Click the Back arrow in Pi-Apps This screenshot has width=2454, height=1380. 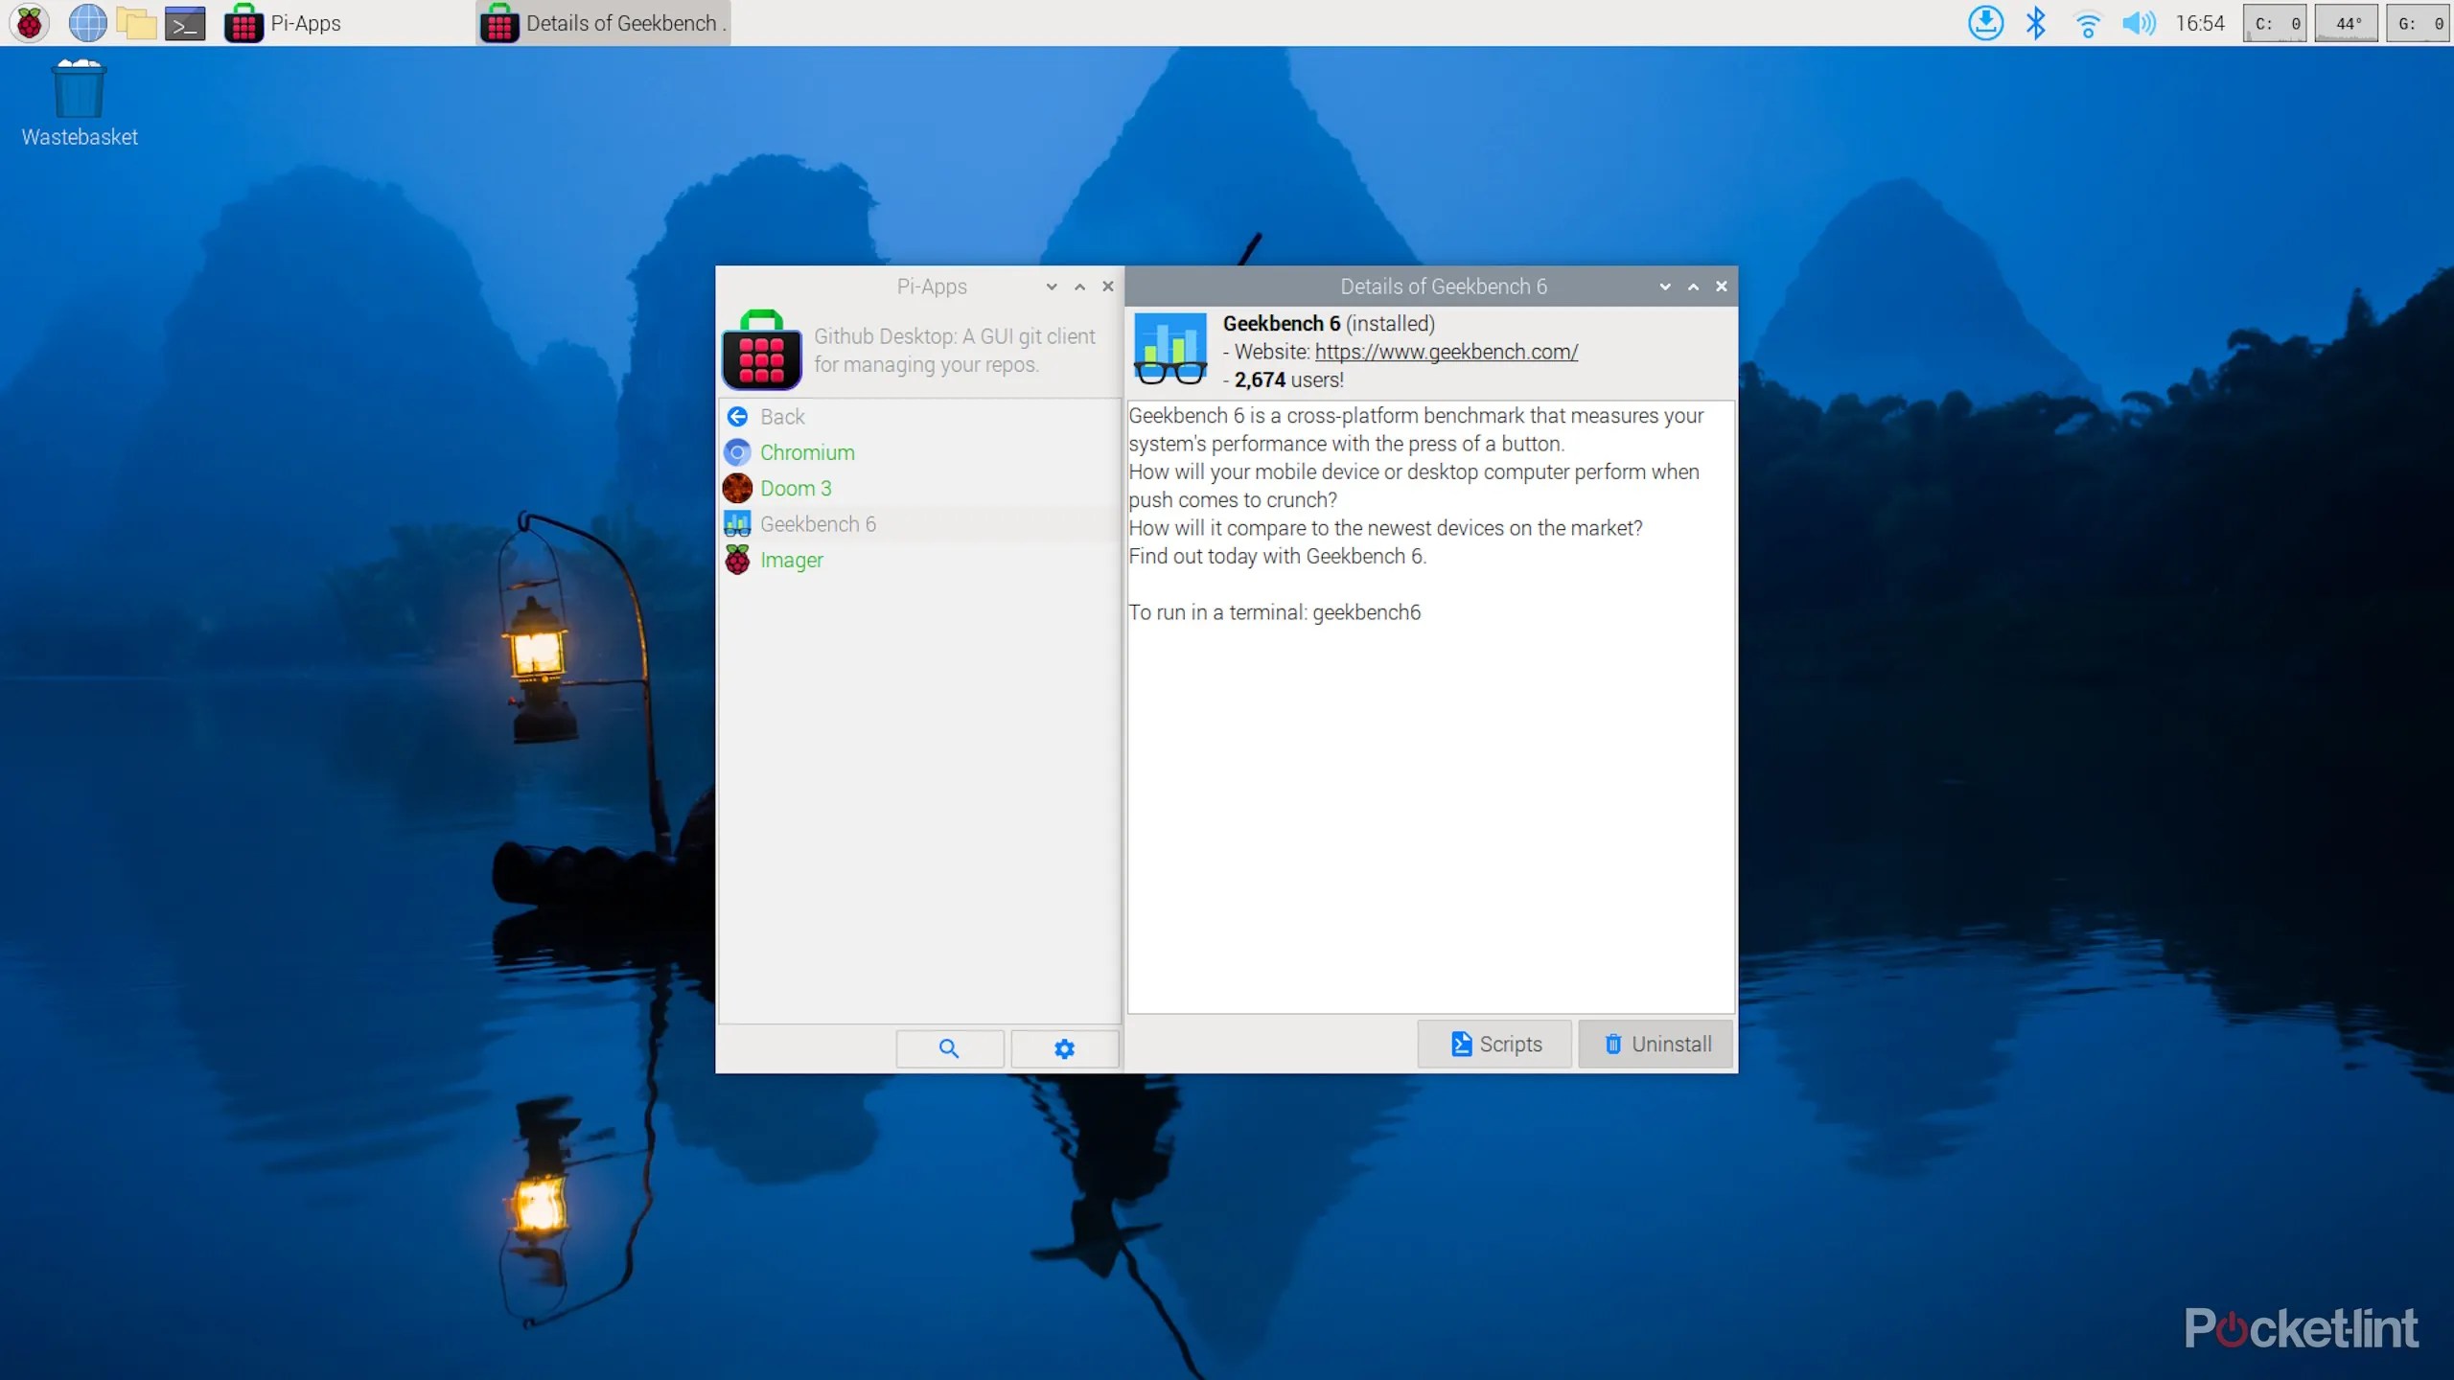pos(737,416)
